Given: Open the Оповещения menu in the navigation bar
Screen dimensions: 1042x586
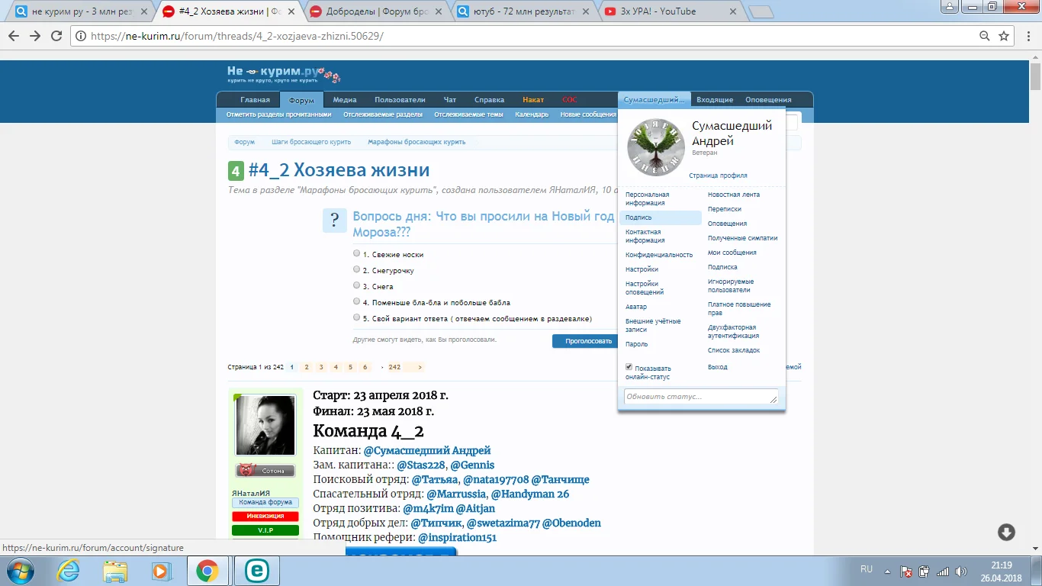Looking at the screenshot, I should click(768, 100).
